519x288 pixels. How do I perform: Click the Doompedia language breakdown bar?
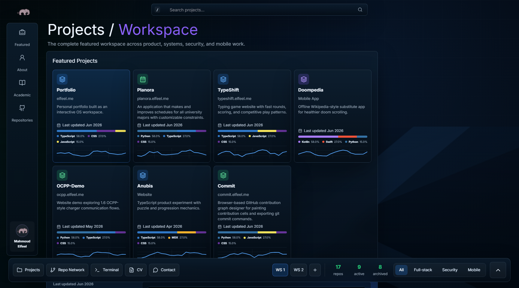(333, 137)
